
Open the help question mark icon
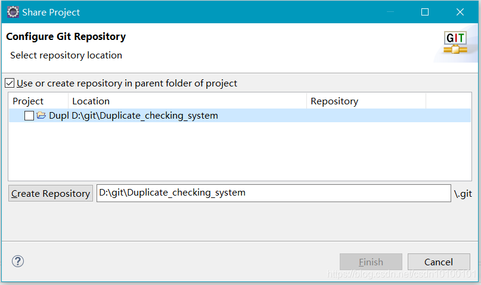(x=18, y=261)
